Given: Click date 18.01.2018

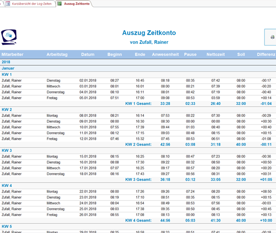Looking at the screenshot, I should tap(88, 174).
